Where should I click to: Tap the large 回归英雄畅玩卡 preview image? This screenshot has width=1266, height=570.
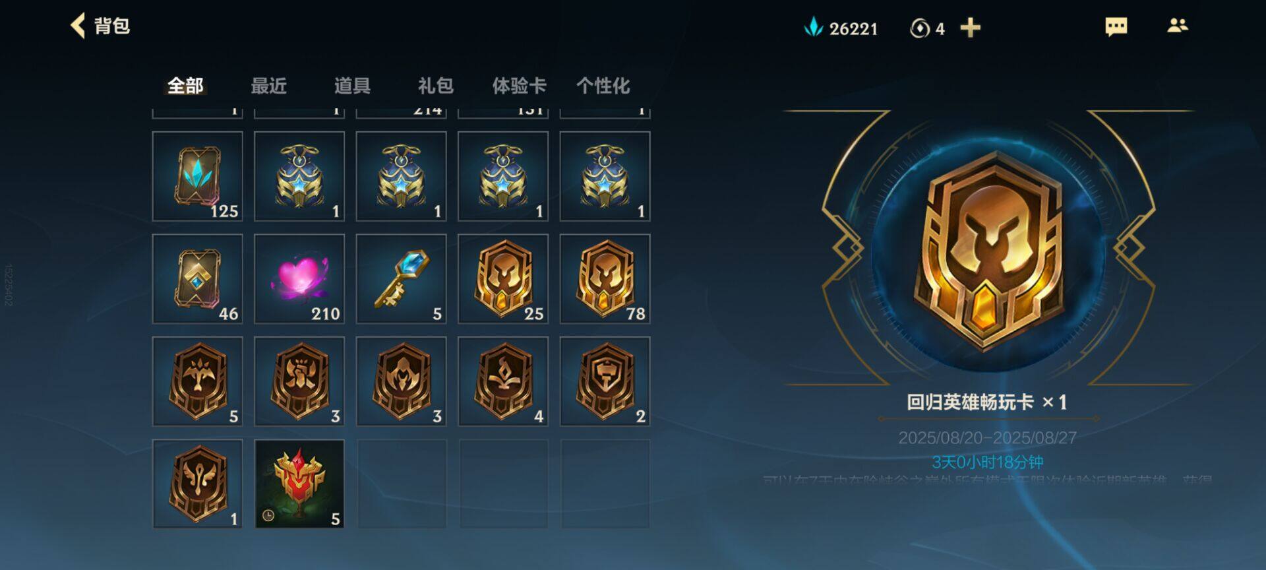point(988,251)
